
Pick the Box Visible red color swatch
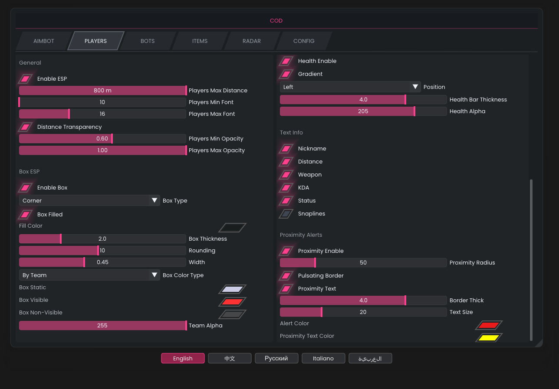coord(232,302)
